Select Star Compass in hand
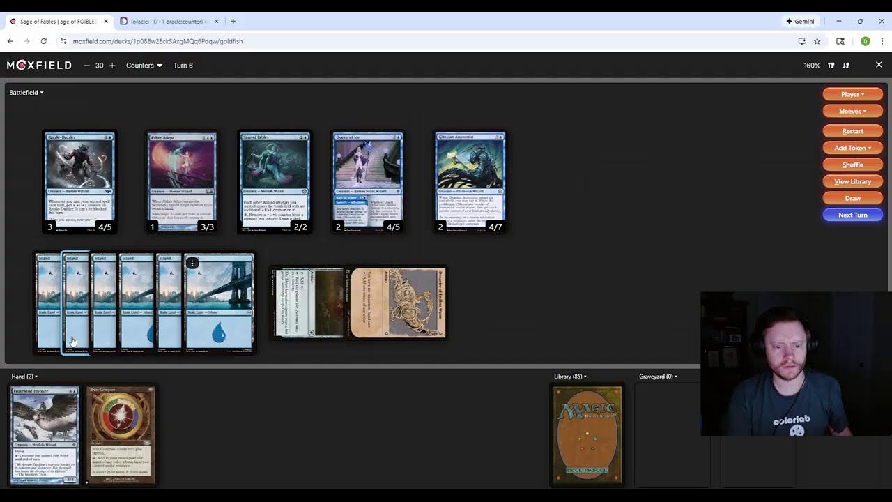The width and height of the screenshot is (892, 502). [x=121, y=435]
